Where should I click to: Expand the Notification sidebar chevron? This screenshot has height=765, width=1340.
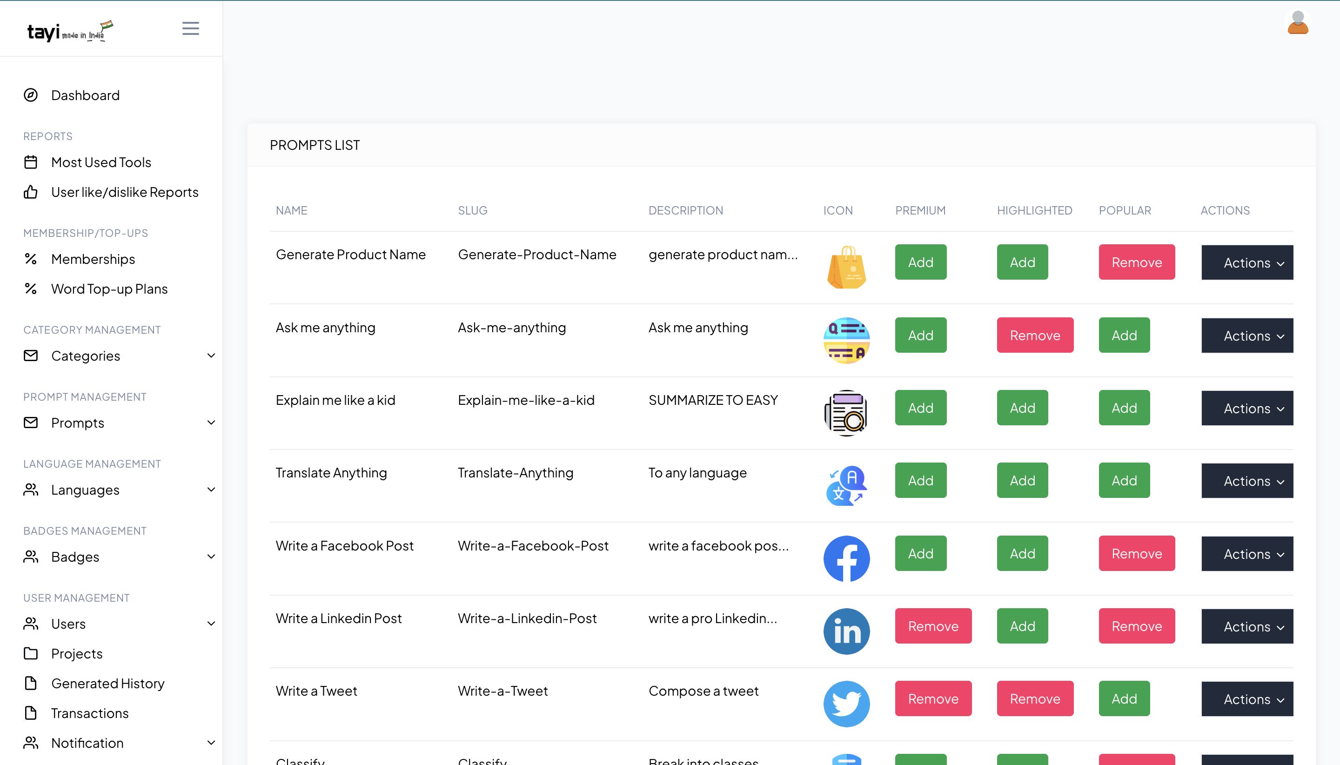[211, 742]
